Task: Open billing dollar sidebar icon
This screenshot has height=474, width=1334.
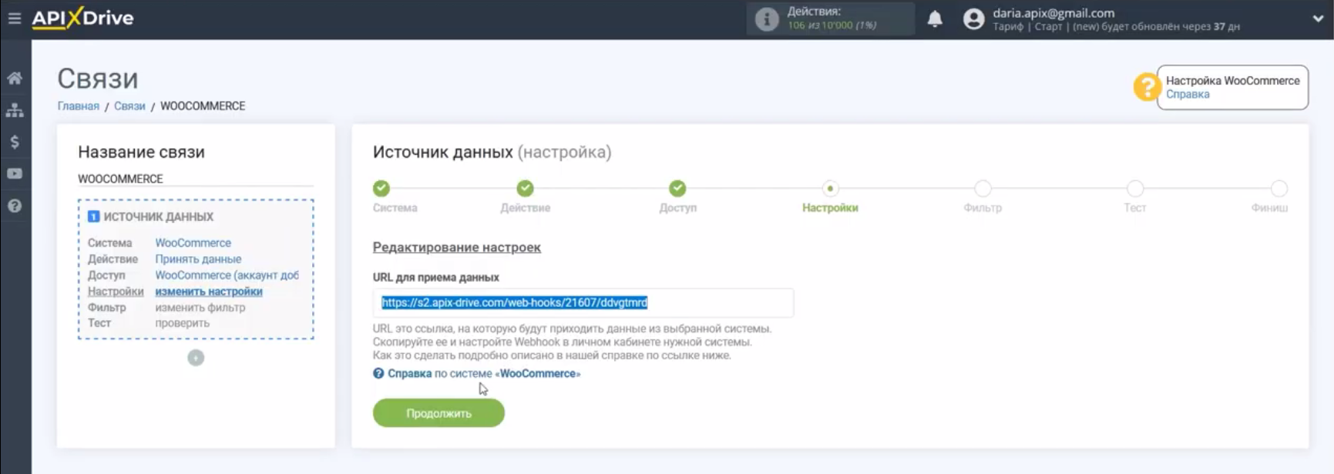Action: [x=15, y=142]
